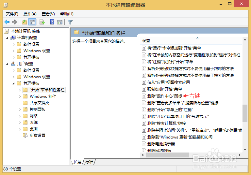Expand Windows 设置 under 计算机配置

[13, 51]
